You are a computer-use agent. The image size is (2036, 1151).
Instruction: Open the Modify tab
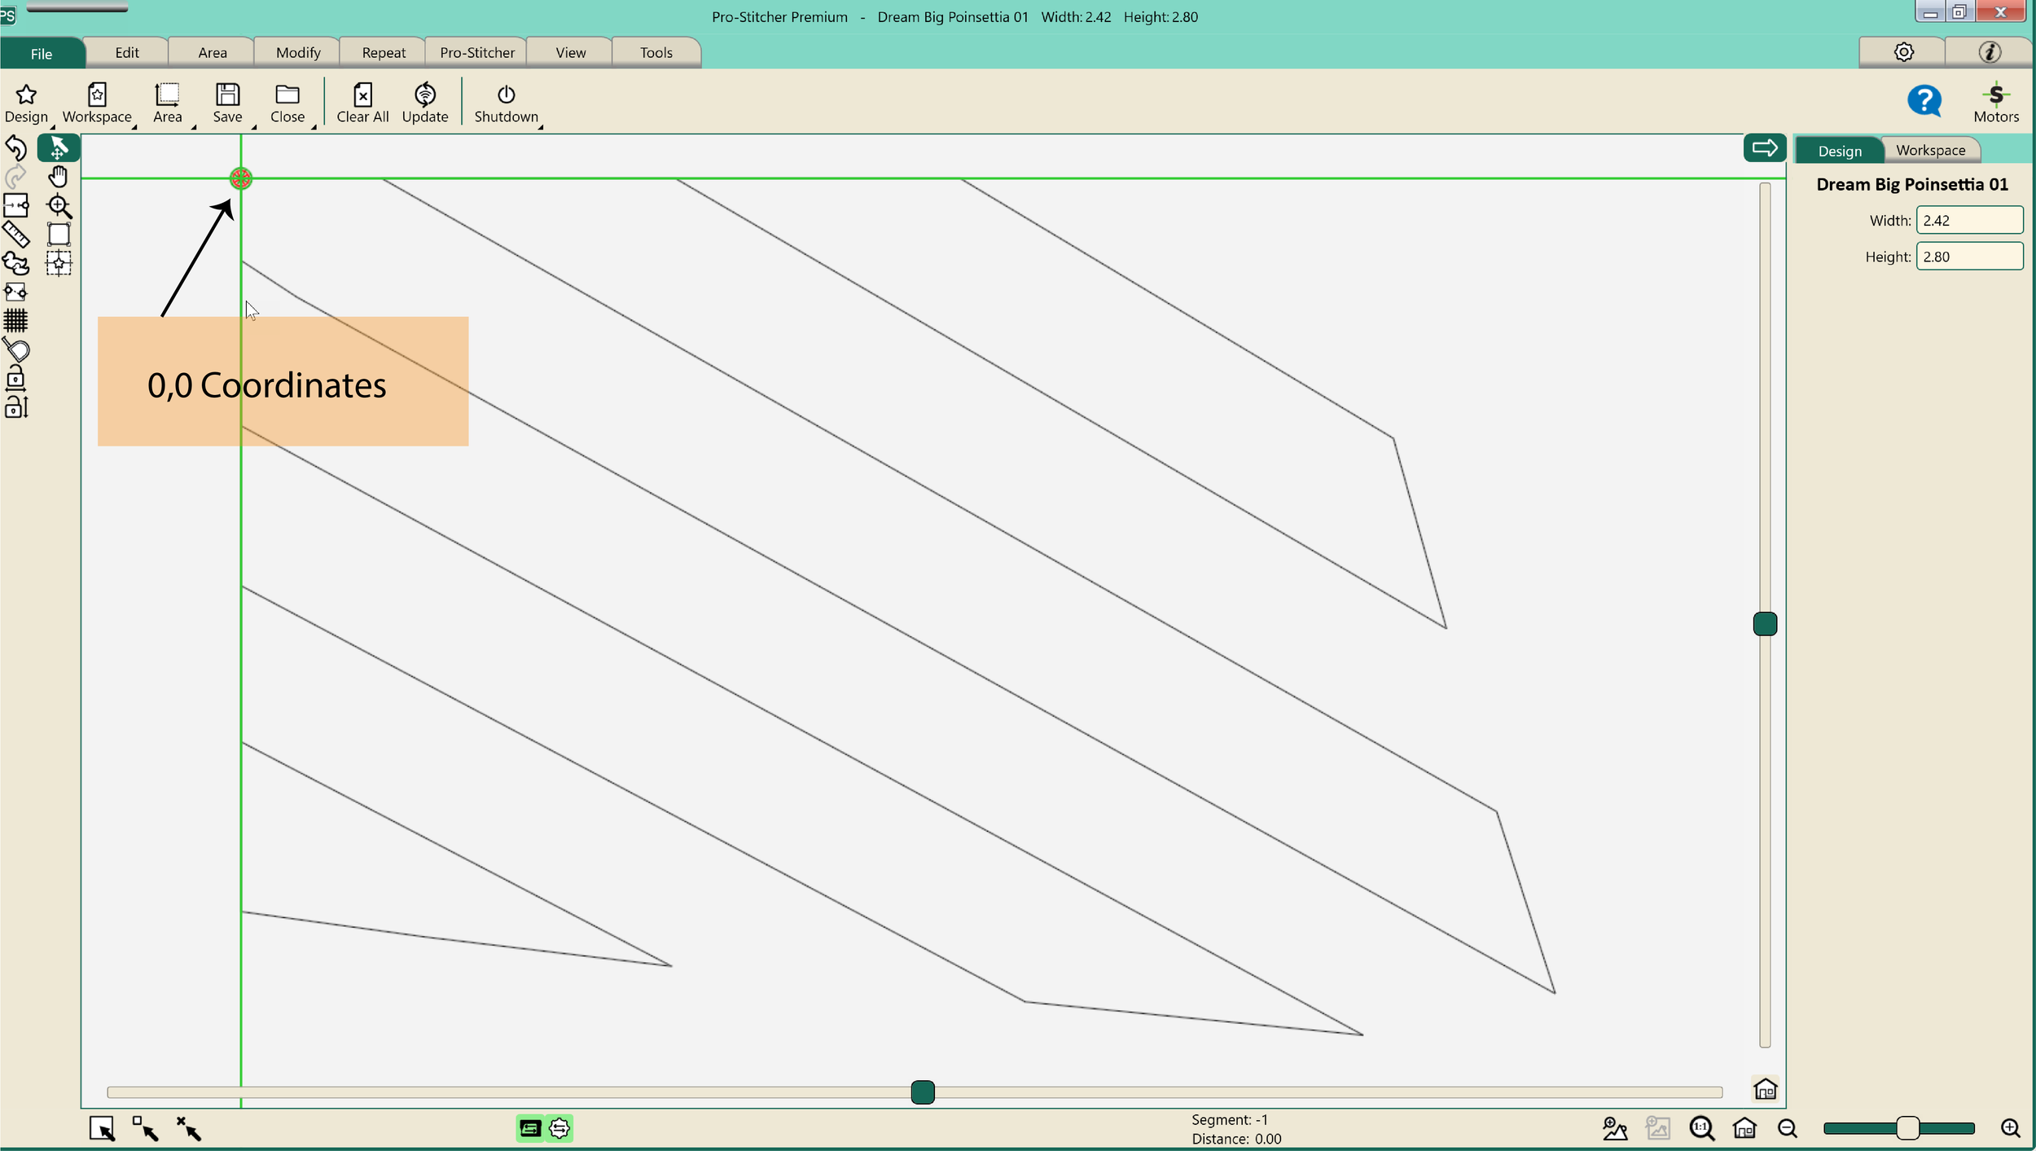(x=298, y=53)
